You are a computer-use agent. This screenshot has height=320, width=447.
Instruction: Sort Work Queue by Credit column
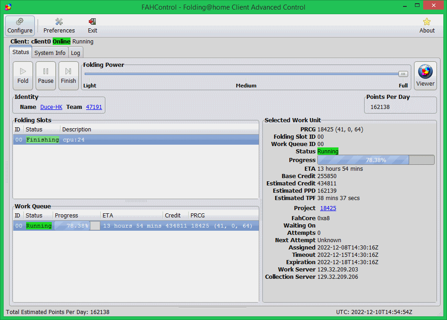point(175,216)
